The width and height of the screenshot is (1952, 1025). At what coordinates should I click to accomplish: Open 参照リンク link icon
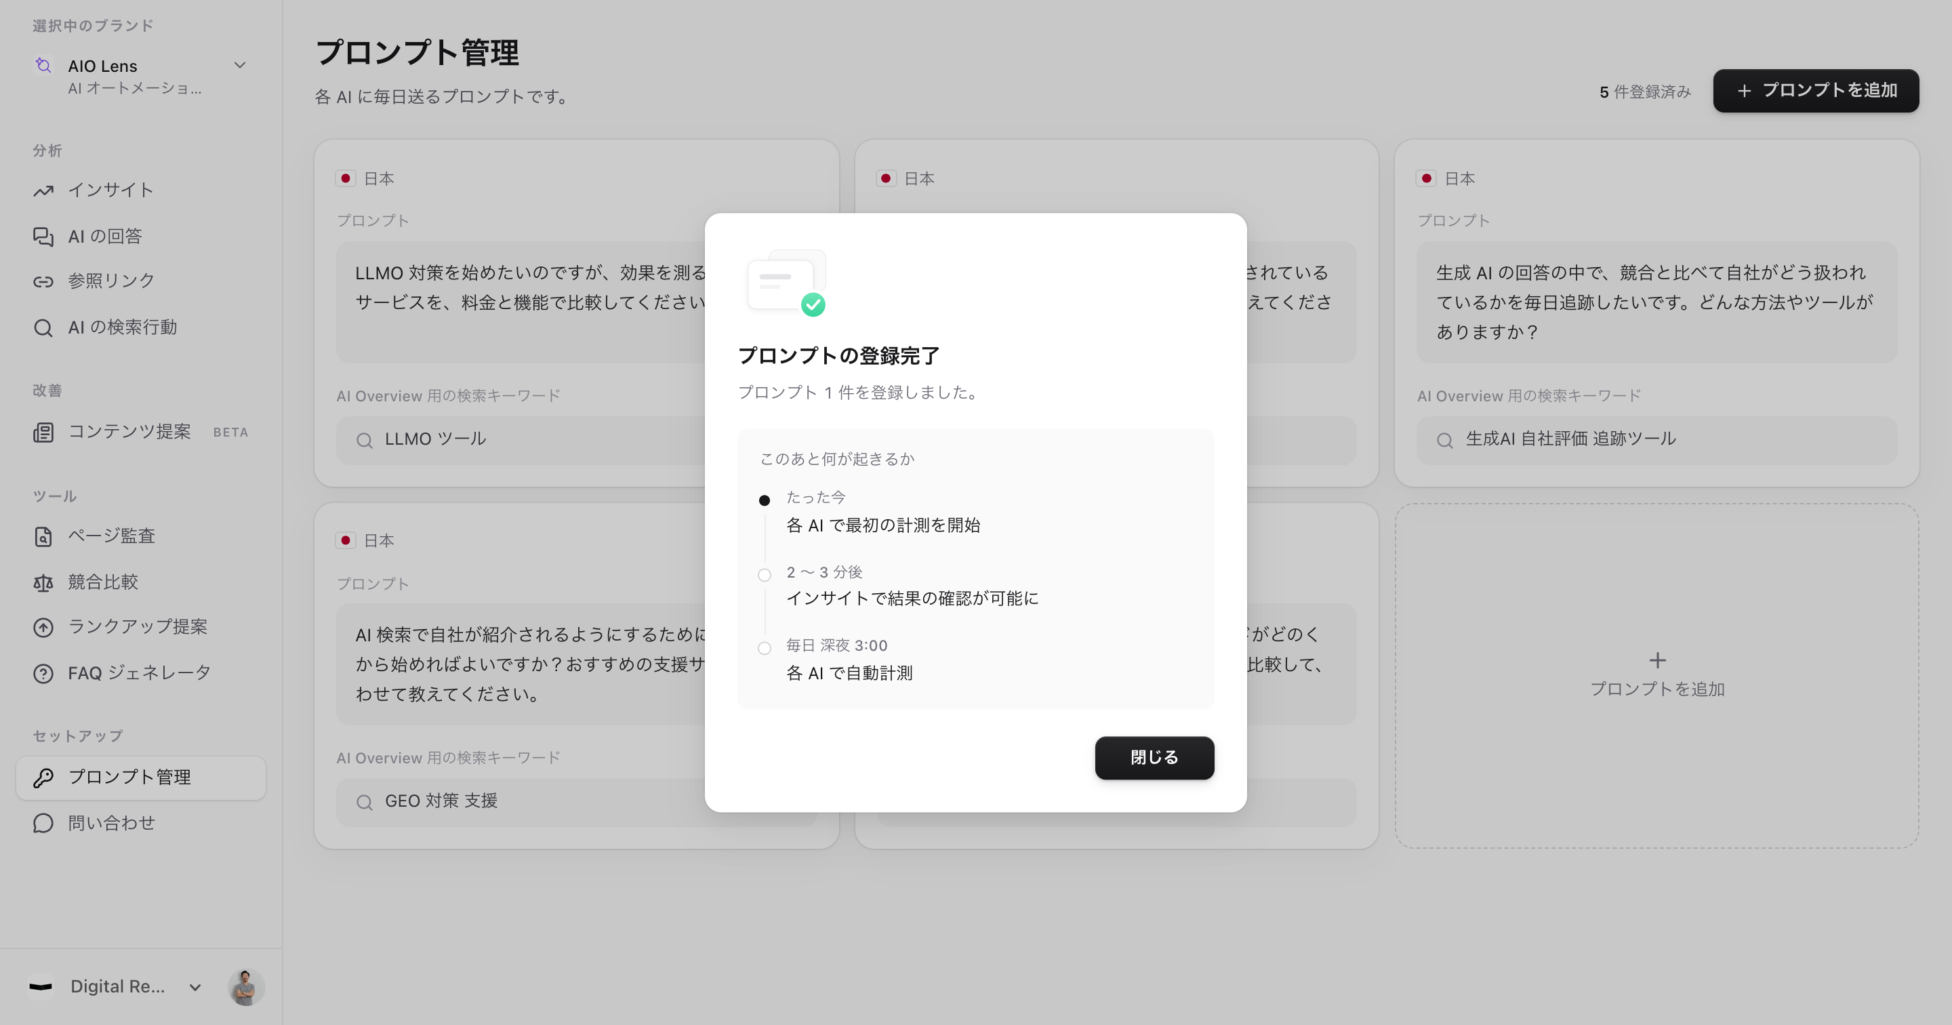tap(43, 281)
